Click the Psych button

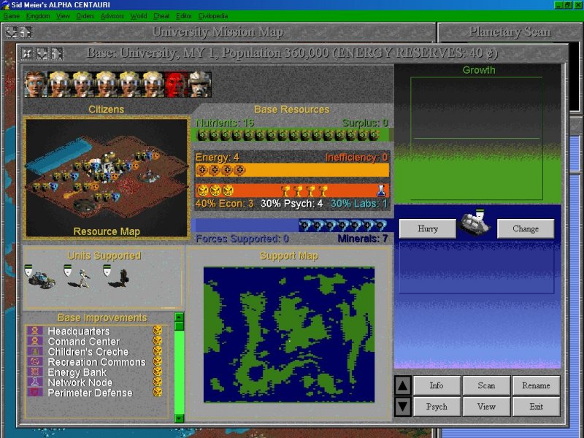[437, 407]
